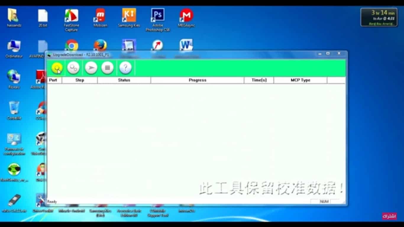Screen dimensions: 404x227
Task: Open About via the question mark button
Action: [125, 68]
